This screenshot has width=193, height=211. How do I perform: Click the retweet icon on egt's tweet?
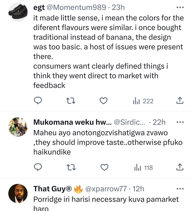click(71, 101)
